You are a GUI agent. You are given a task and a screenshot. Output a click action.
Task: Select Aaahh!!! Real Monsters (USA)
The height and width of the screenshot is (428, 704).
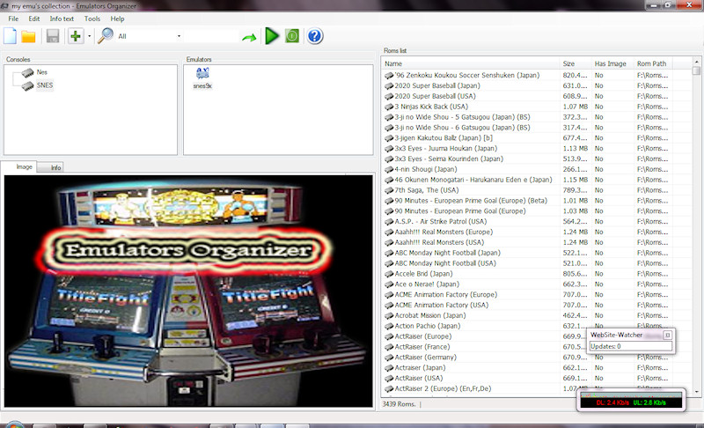point(439,242)
